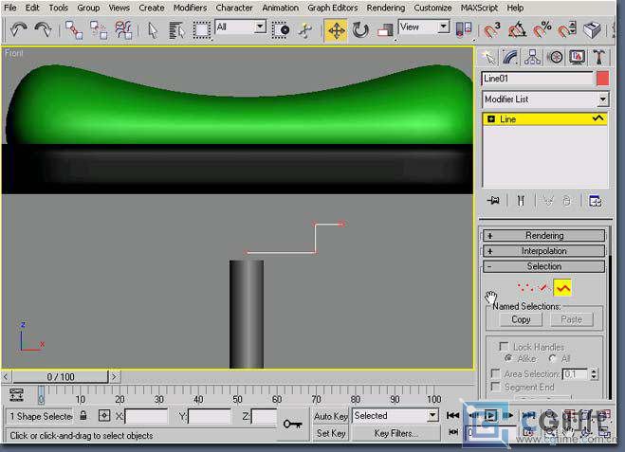Open the Display command panel tab
625x452 pixels.
pyautogui.click(x=578, y=58)
